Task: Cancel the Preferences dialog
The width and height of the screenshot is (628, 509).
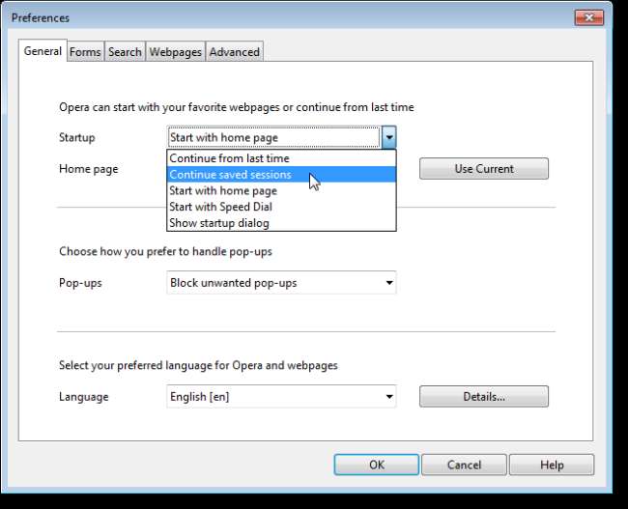Action: 464,465
